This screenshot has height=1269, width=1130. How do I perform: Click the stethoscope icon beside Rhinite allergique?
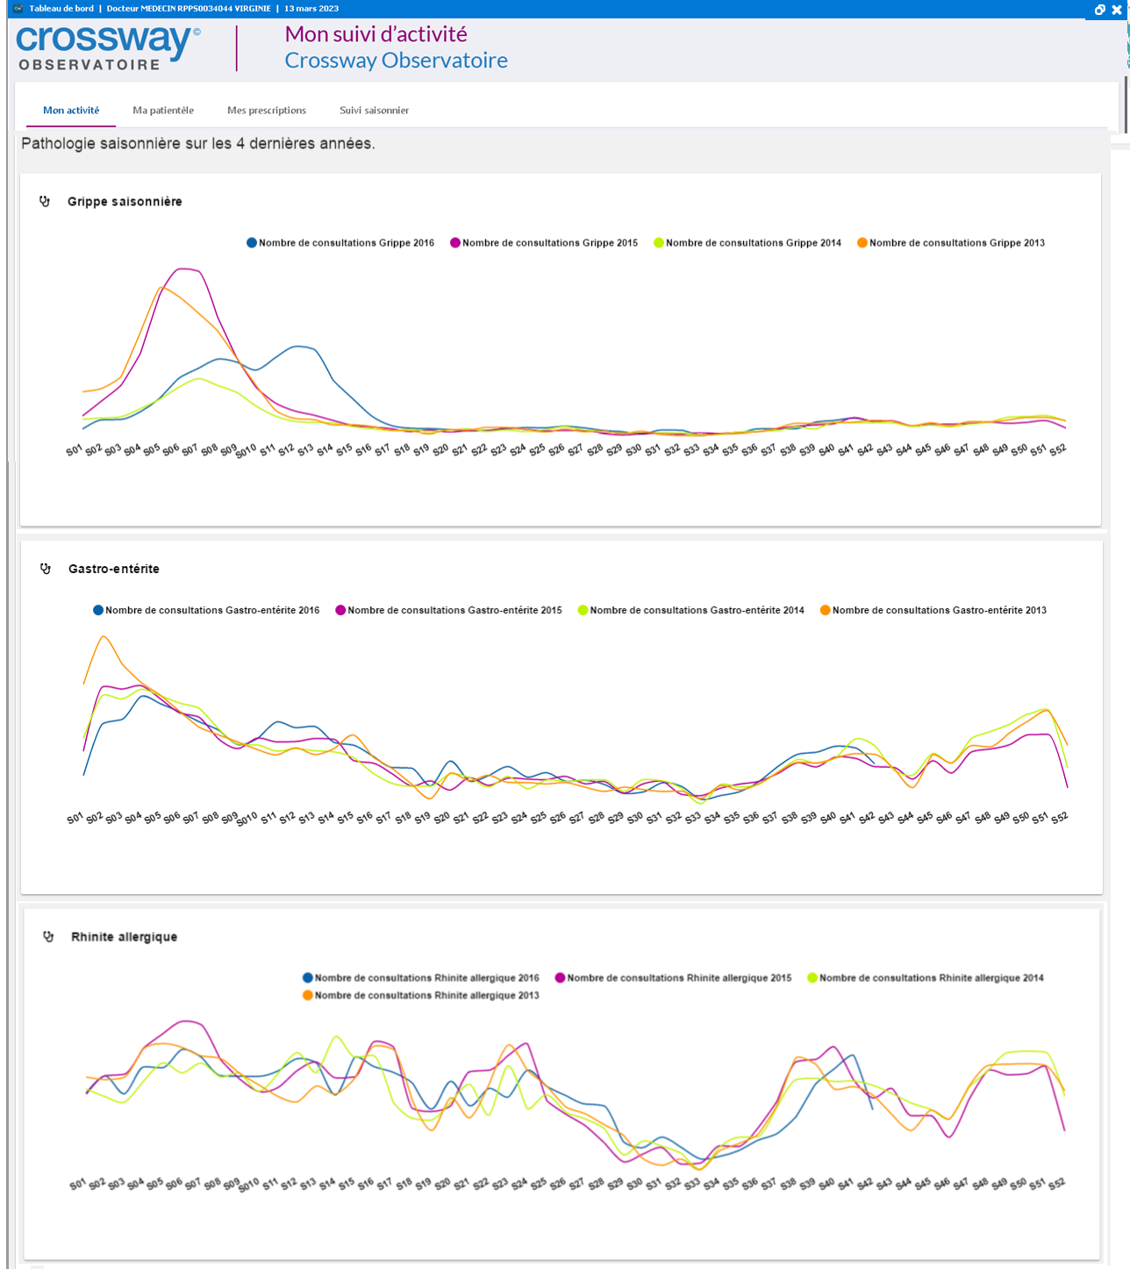pos(48,936)
